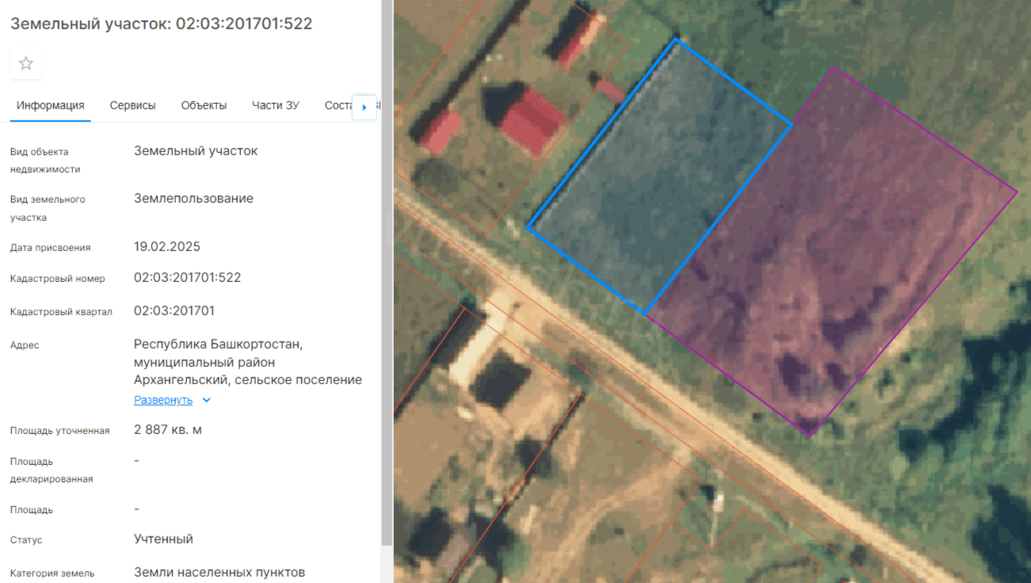Screen dimensions: 1031x583
Task: Click the label Категория земель
Action: point(52,573)
